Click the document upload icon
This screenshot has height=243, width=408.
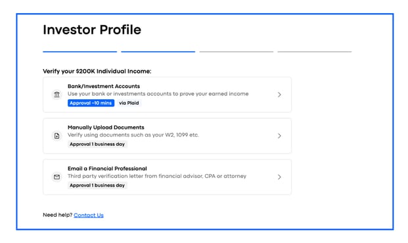tap(57, 135)
